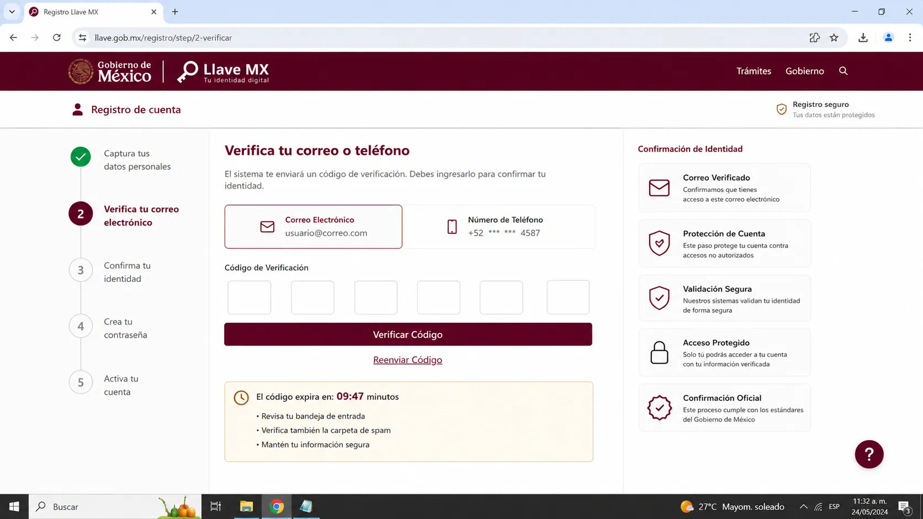Screen dimensions: 923x519
Task: Click the Correo Verificado envelope icon
Action: click(659, 188)
